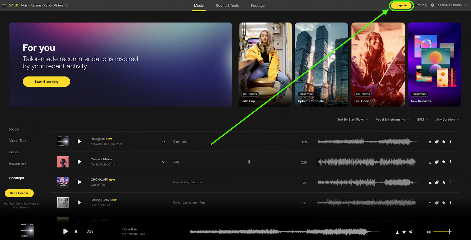Switch to the Music tab

(x=199, y=5)
